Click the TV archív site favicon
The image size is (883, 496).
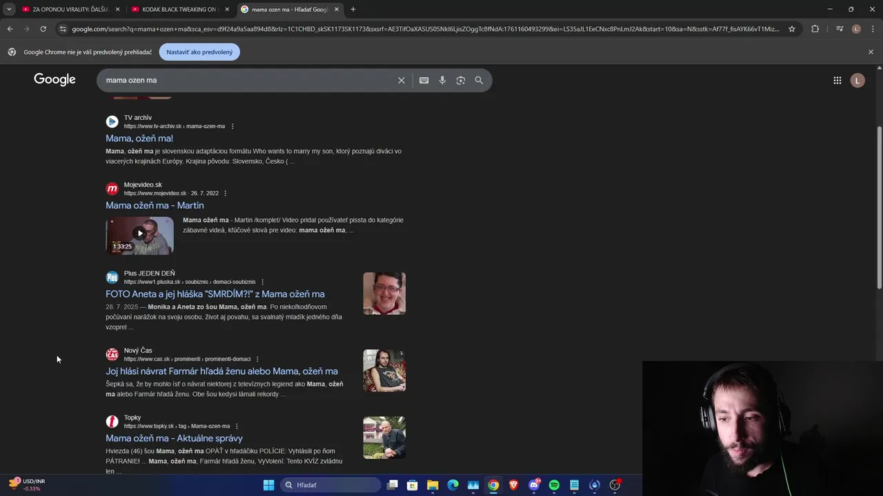point(112,122)
